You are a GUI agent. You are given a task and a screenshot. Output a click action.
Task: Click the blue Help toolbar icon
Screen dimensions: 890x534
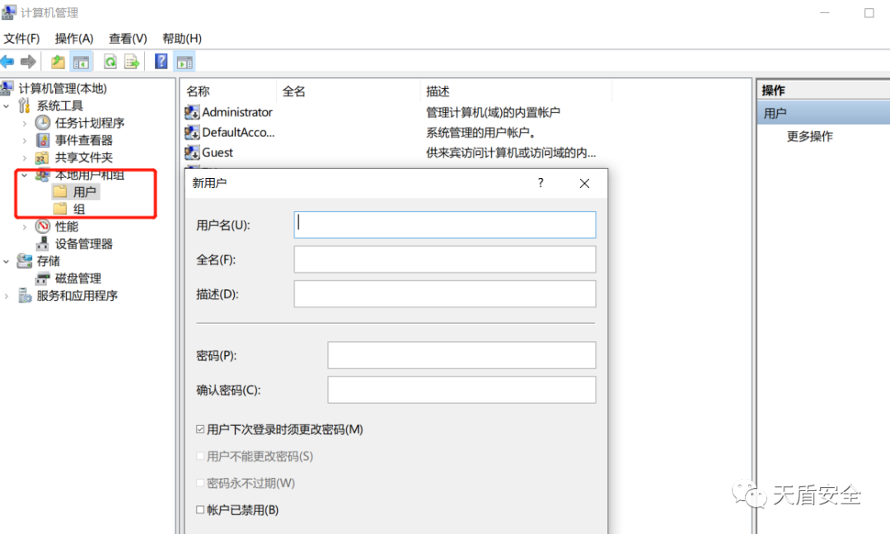coord(162,61)
